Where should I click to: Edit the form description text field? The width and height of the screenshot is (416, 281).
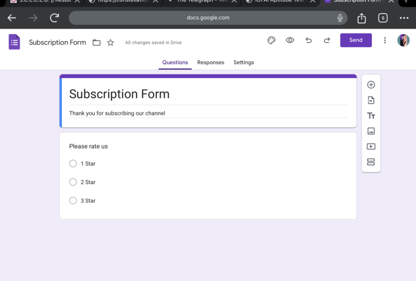pyautogui.click(x=208, y=113)
